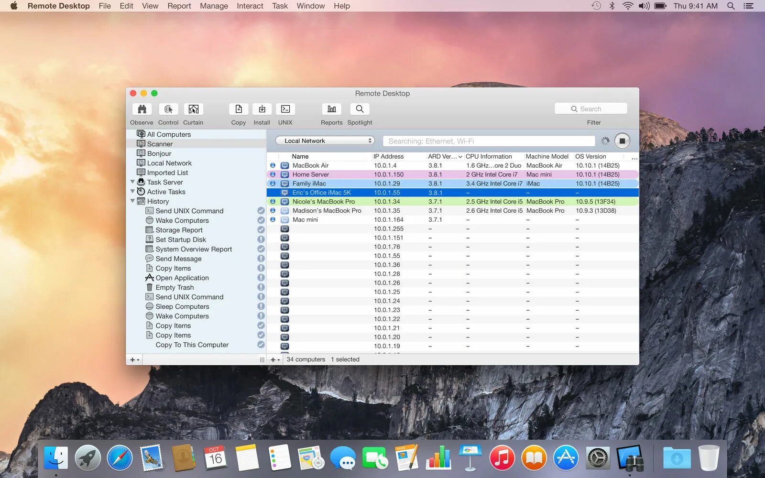765x478 pixels.
Task: Select the Family iMac row
Action: (x=453, y=184)
